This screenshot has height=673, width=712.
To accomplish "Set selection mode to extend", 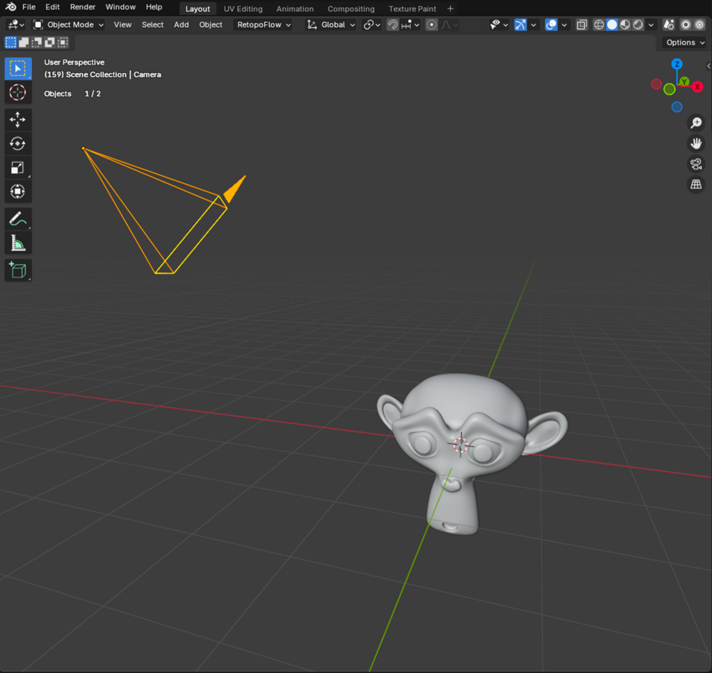I will tap(24, 42).
